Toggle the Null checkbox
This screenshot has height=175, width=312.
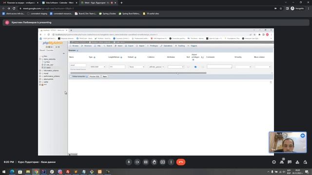click(188, 67)
